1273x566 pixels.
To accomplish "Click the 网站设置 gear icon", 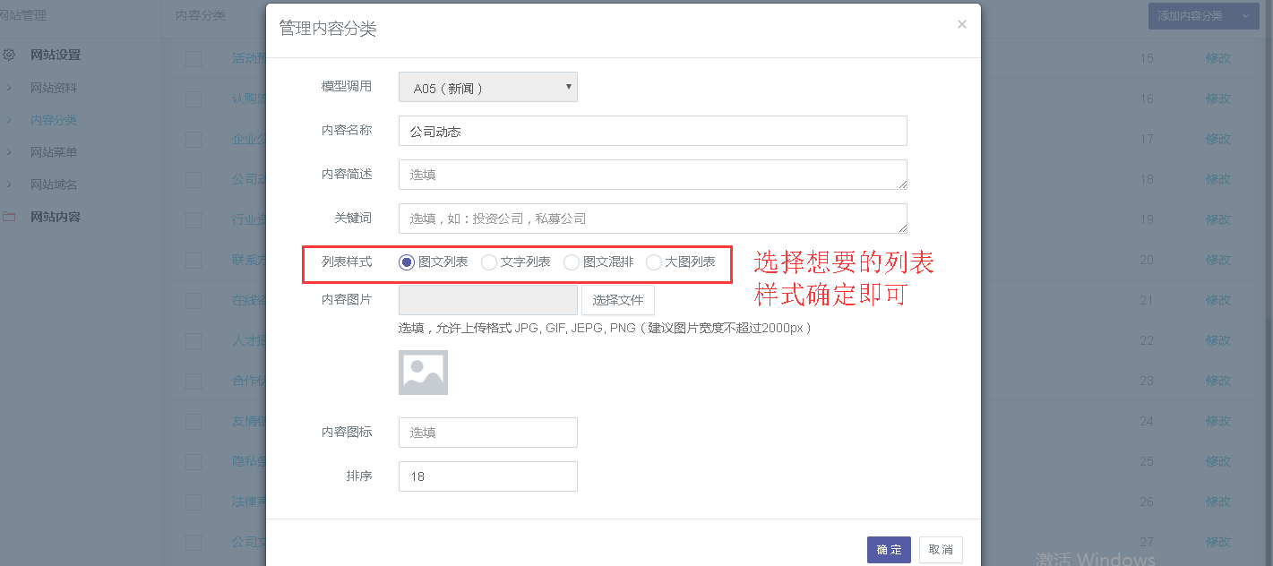I will point(9,55).
